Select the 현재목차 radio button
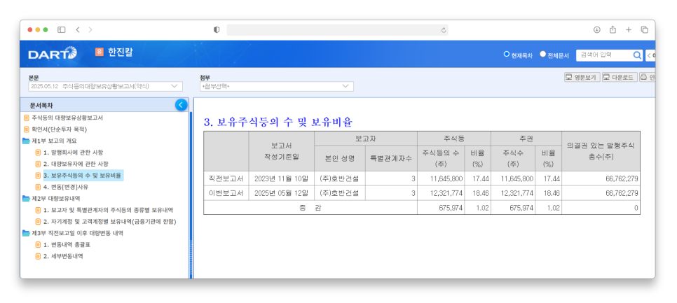Screen dimensions: 677x303 507,55
